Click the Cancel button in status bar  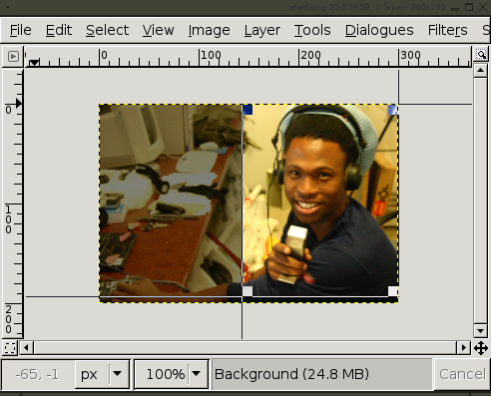(462, 374)
